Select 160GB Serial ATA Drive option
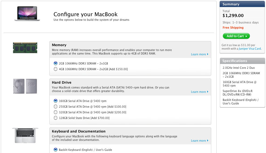 coord(56,101)
